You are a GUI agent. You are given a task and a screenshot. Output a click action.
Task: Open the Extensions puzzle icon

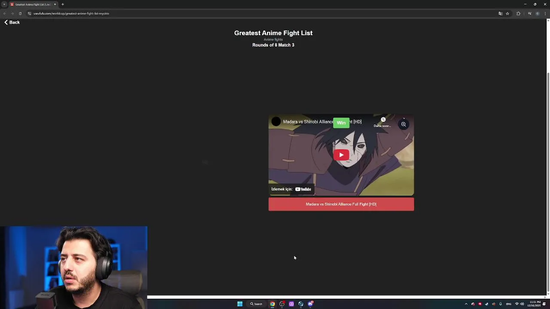[x=518, y=13]
